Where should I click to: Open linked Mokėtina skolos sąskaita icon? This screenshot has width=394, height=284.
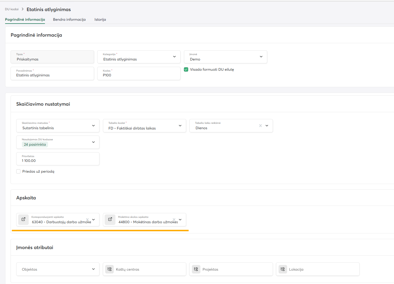[110, 220]
